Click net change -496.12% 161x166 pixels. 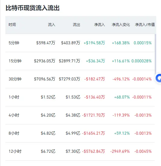(x=121, y=79)
